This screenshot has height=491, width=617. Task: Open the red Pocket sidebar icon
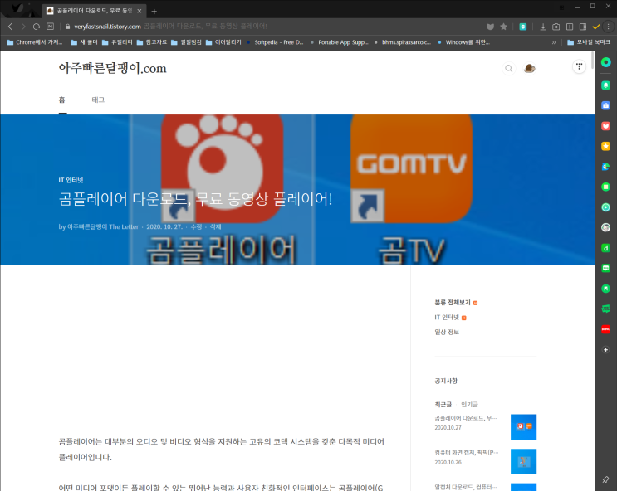point(606,126)
